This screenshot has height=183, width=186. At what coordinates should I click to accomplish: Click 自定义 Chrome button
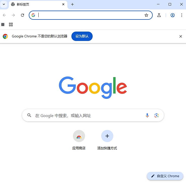(x=165, y=176)
